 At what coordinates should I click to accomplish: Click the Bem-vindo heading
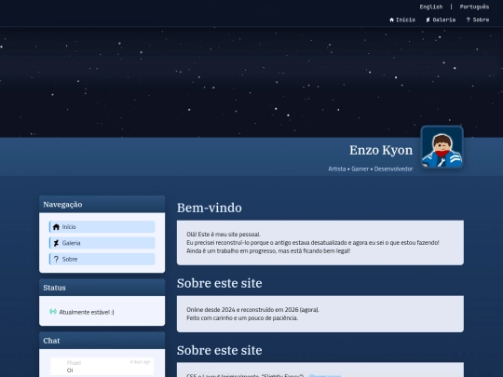point(210,208)
